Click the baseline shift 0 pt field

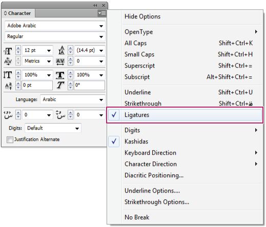(37, 85)
